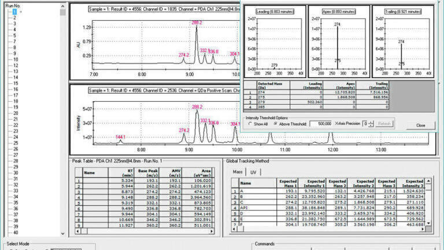This screenshot has width=444, height=250.
Task: Click the Trailing (8.921 minutes) spectrum plot
Action: [x=403, y=42]
